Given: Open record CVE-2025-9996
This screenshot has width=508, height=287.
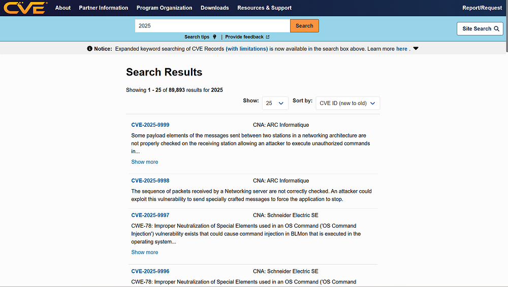Looking at the screenshot, I should (150, 271).
